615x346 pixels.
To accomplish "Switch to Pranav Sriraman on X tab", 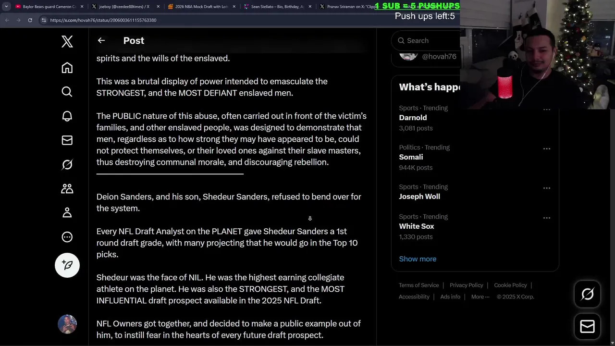I will [x=350, y=7].
